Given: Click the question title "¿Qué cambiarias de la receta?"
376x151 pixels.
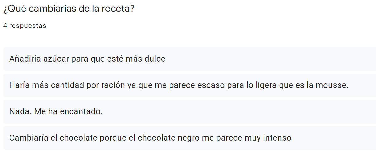Looking at the screenshot, I should (x=69, y=9).
